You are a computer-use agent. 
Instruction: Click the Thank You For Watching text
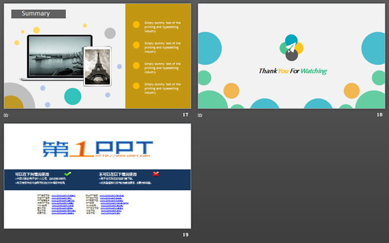pyautogui.click(x=292, y=71)
